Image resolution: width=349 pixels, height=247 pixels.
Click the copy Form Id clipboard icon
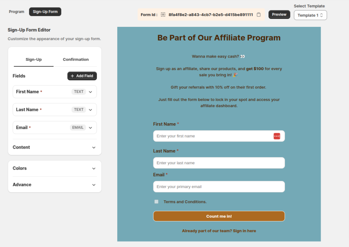pos(259,14)
